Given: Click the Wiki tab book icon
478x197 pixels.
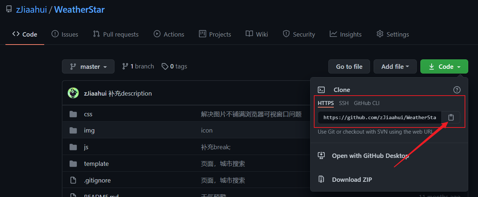Looking at the screenshot, I should click(x=249, y=34).
